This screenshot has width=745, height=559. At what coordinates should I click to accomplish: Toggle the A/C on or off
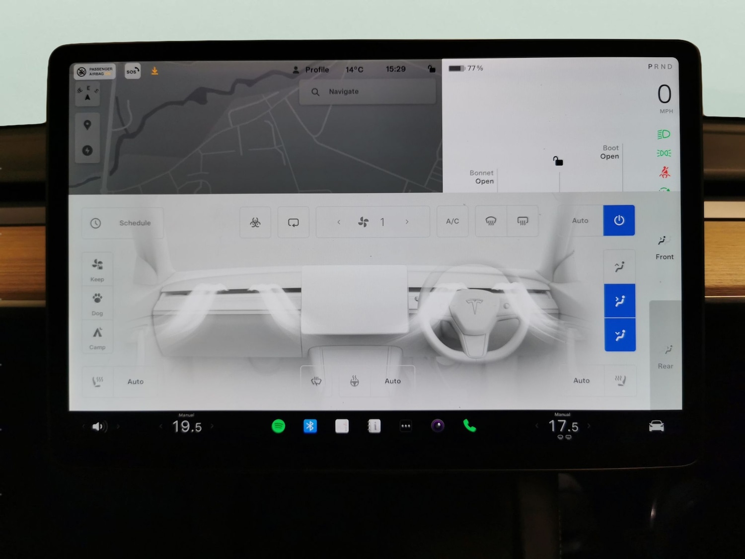tap(452, 222)
